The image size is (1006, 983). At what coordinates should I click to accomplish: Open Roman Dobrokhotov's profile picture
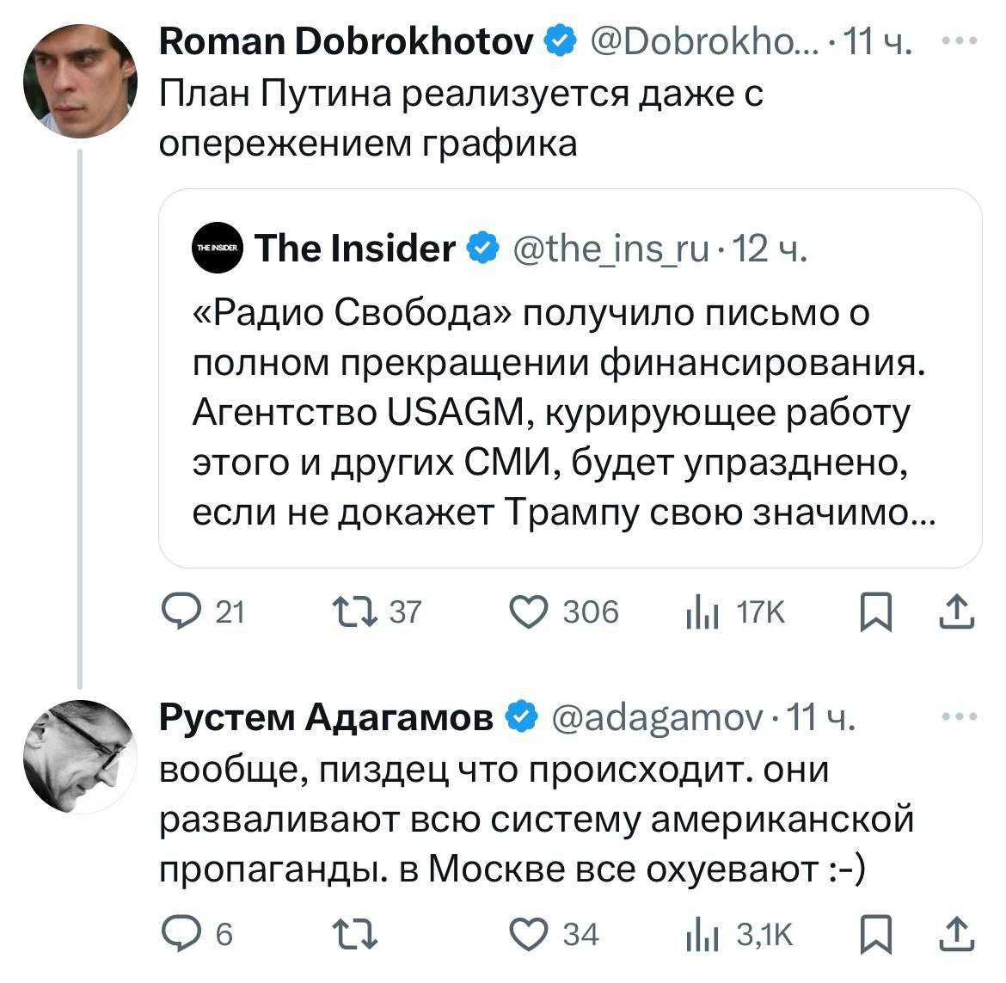pyautogui.click(x=80, y=80)
